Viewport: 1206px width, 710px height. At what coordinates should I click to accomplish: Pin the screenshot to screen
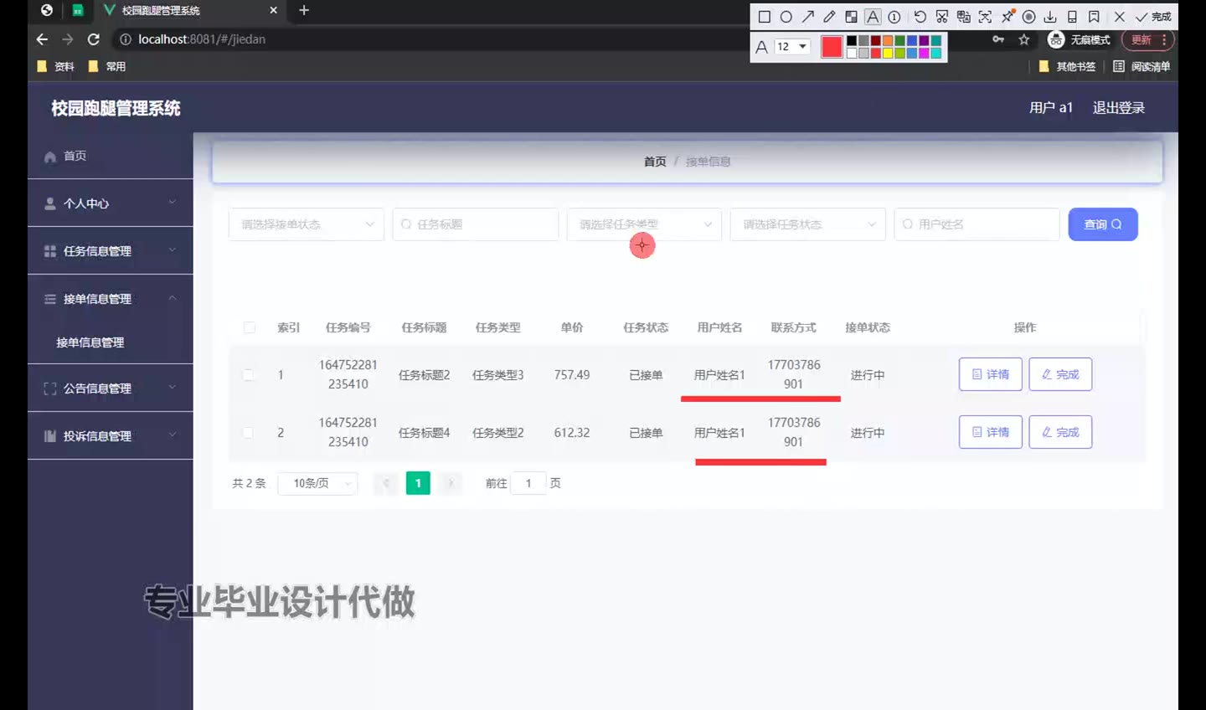coord(1008,17)
